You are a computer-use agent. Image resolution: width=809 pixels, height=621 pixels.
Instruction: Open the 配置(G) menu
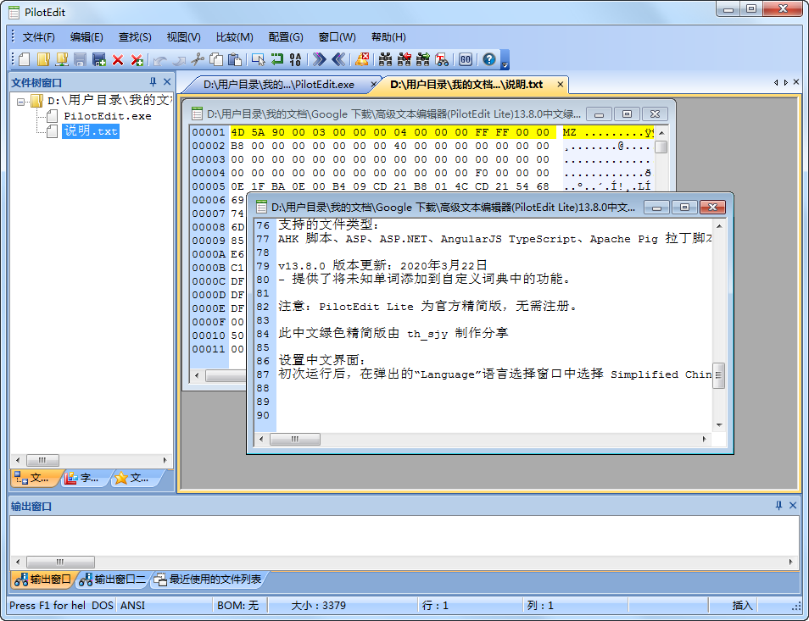[286, 37]
